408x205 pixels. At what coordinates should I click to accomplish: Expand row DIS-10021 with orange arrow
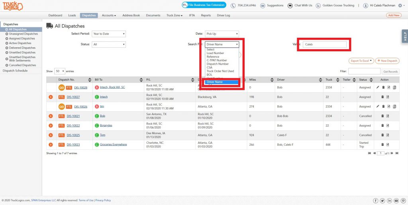pos(51,116)
